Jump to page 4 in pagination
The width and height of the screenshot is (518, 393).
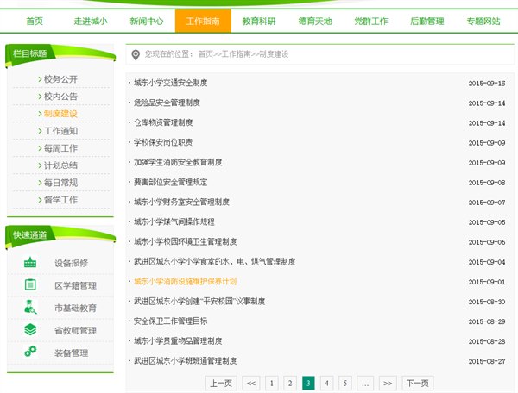[x=326, y=384]
